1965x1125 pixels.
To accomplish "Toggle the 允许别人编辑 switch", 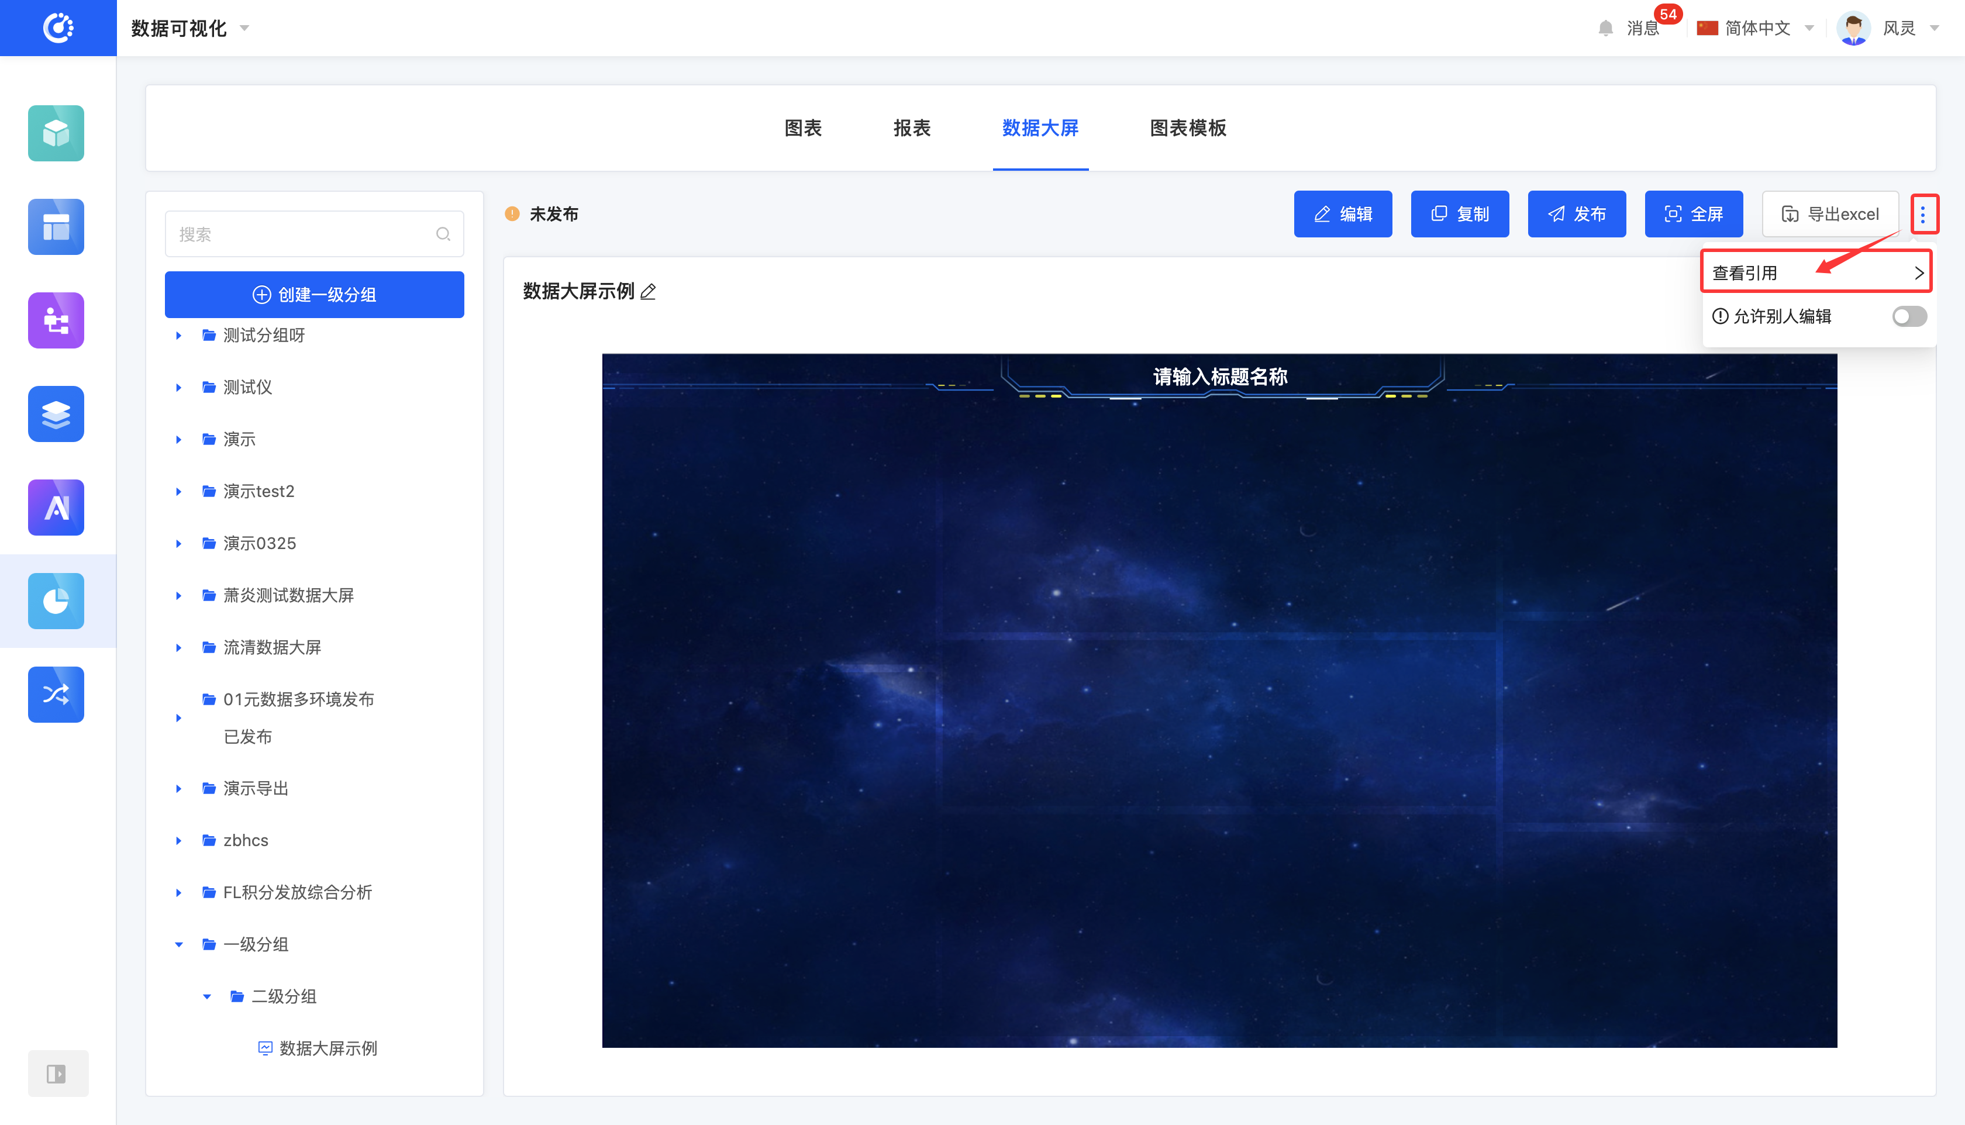I will pyautogui.click(x=1909, y=316).
